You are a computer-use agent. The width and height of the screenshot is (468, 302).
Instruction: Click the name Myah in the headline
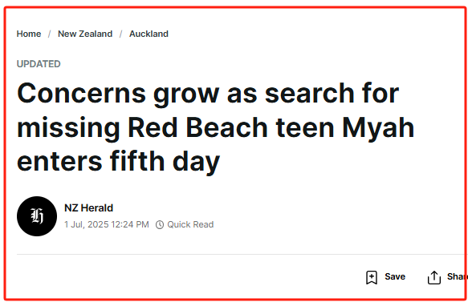(378, 128)
